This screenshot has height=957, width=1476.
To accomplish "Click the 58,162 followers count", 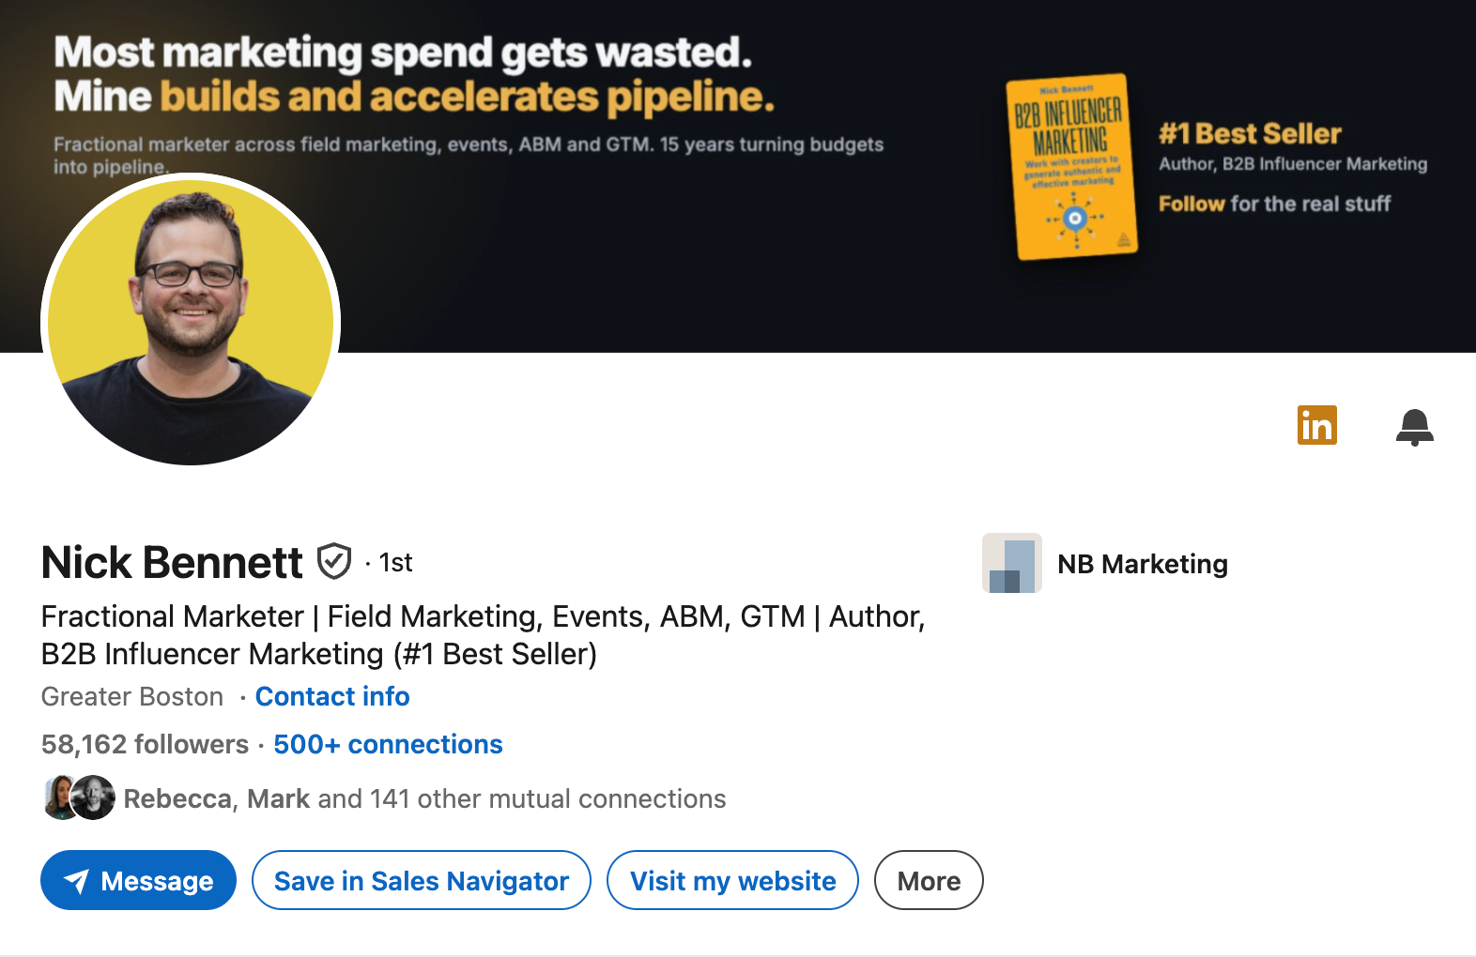I will click(x=145, y=744).
